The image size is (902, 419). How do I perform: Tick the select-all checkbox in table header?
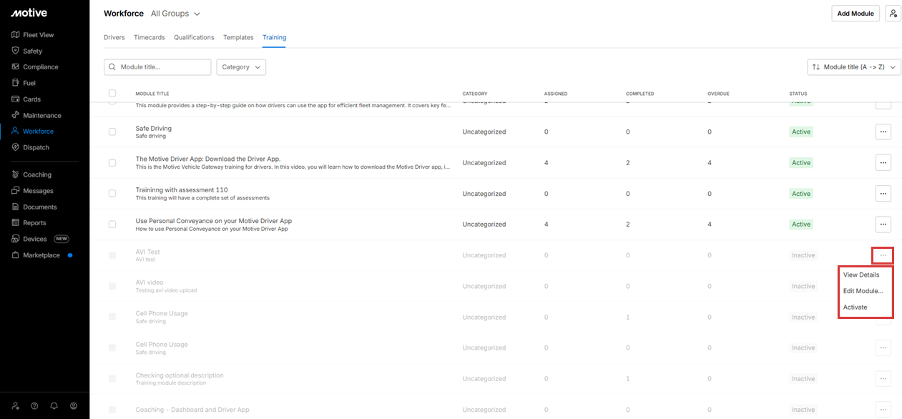click(x=112, y=93)
